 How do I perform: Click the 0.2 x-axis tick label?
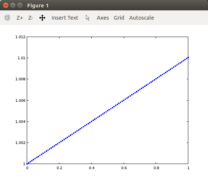59,168
